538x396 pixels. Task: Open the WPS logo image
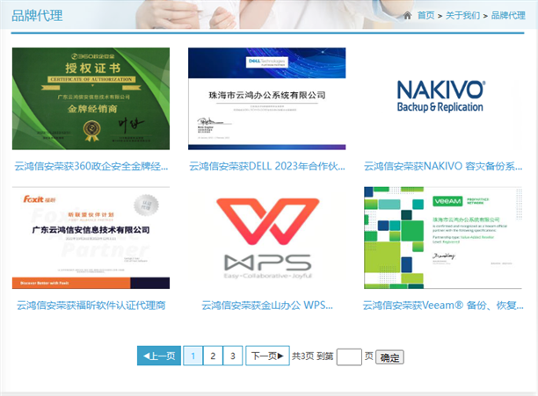coord(267,239)
